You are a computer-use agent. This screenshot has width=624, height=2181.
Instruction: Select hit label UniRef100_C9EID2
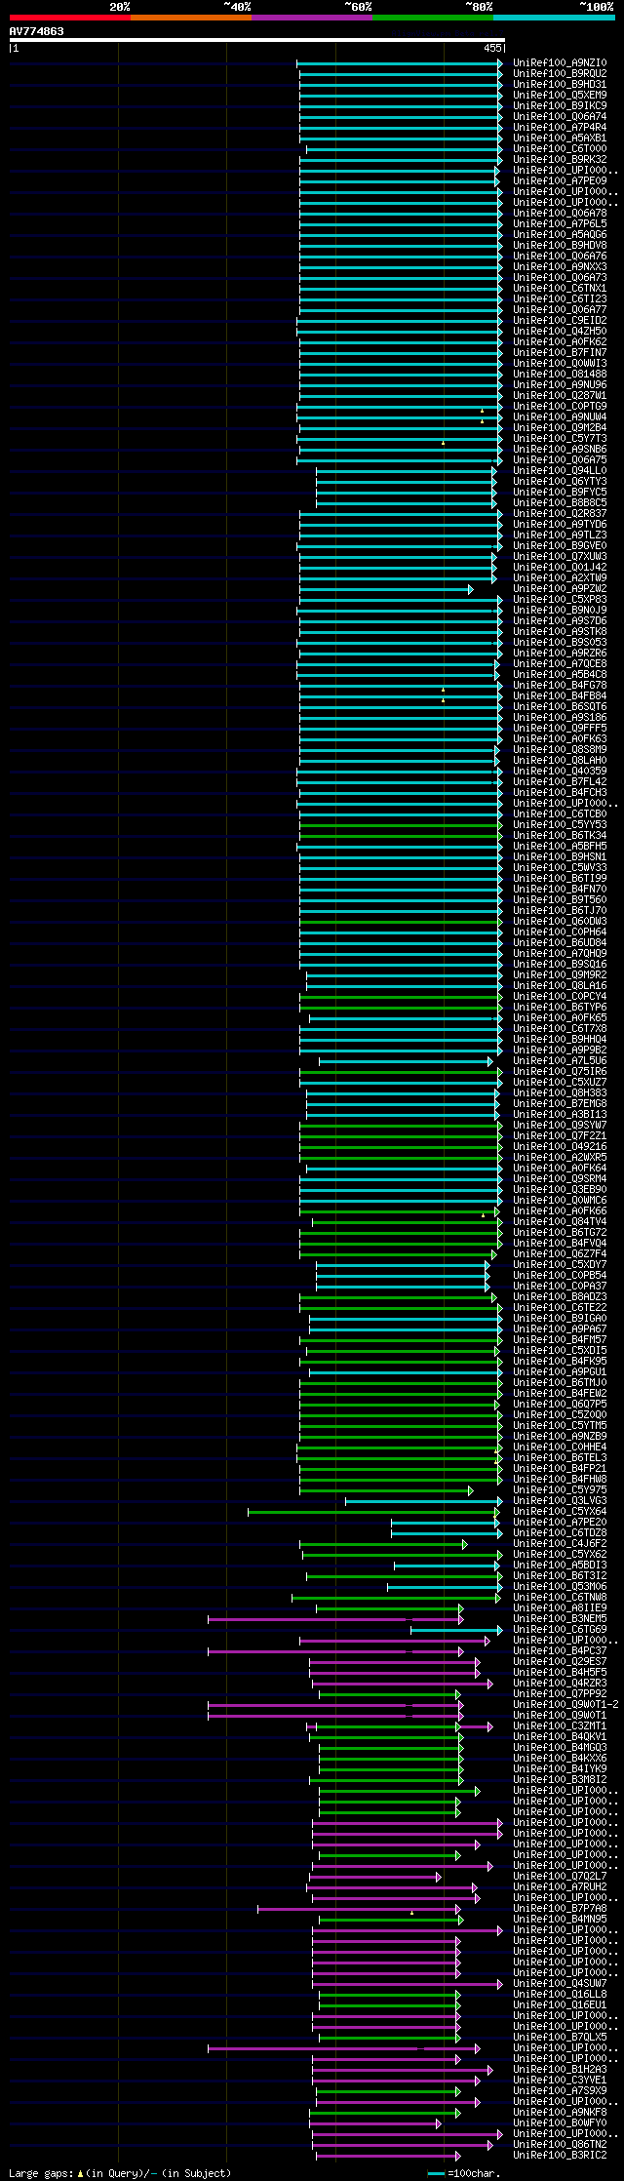pyautogui.click(x=560, y=321)
